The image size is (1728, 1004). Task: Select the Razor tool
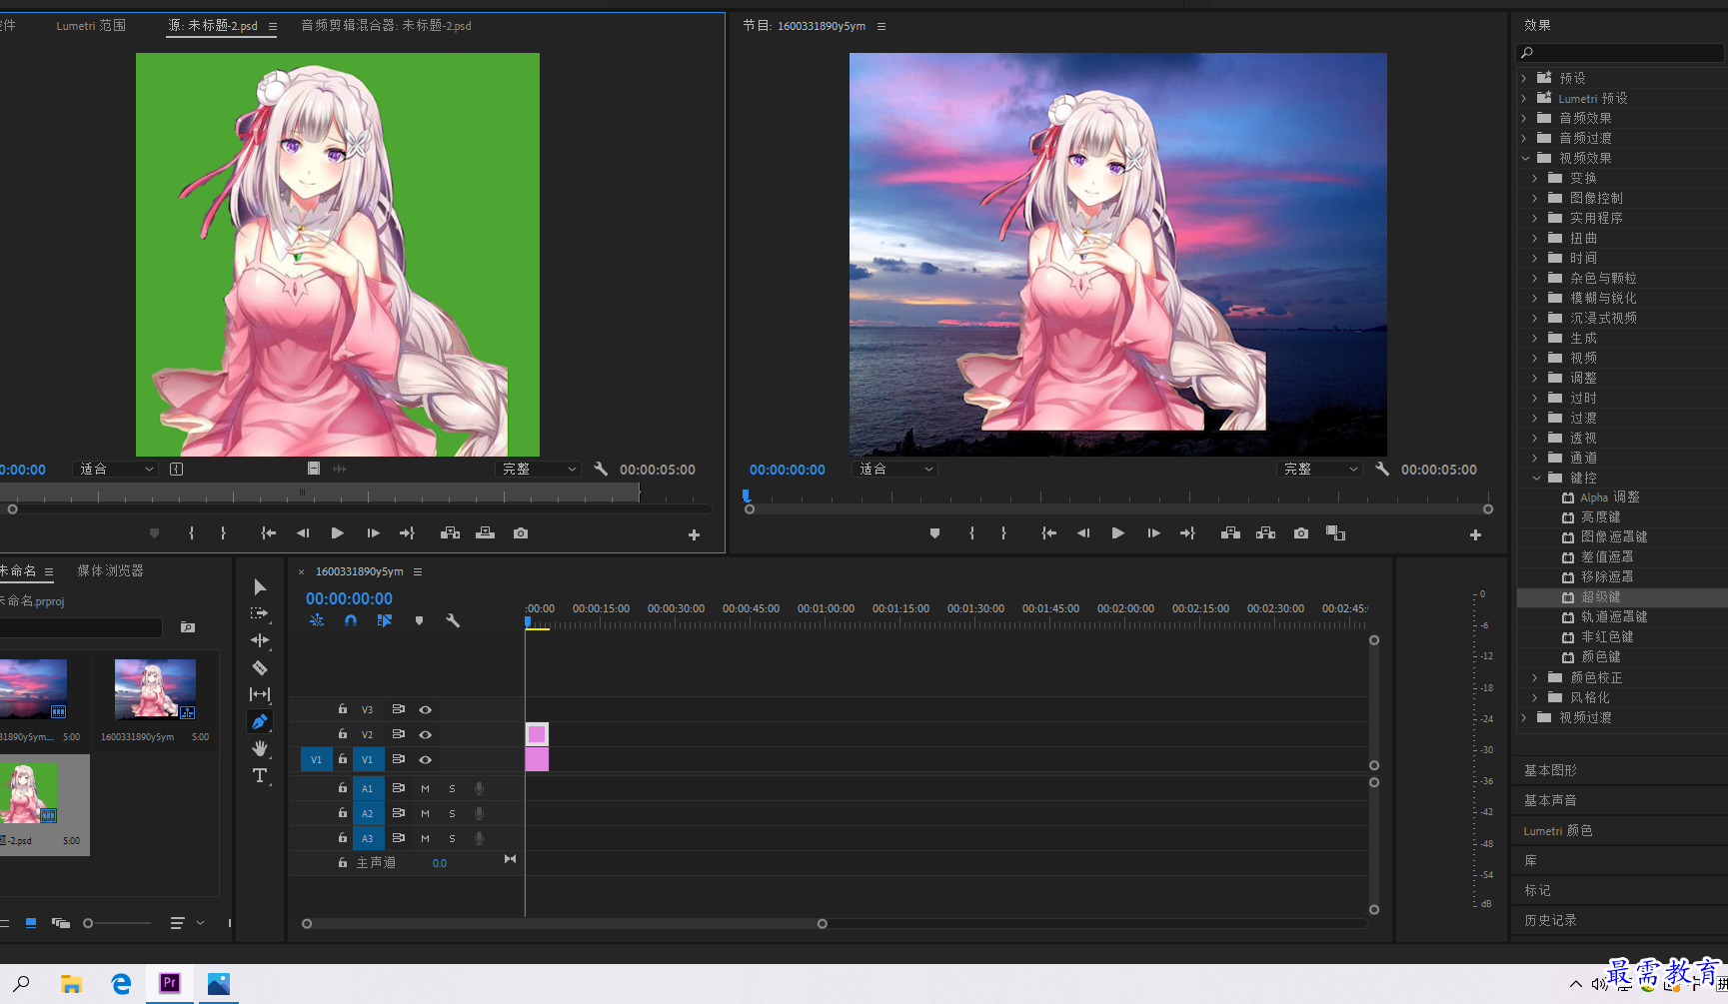260,667
